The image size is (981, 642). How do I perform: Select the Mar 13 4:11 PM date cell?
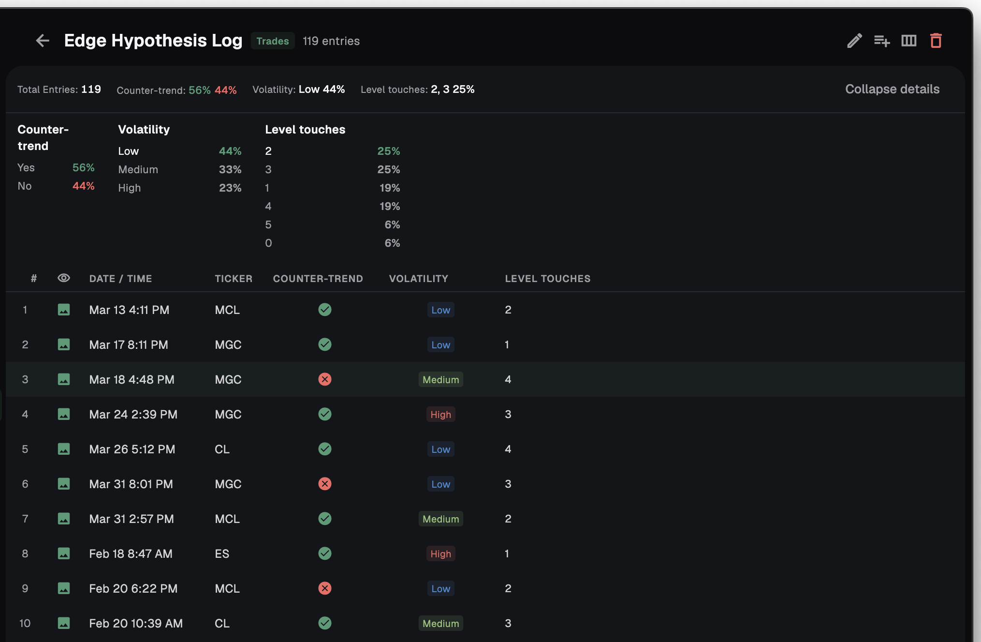pyautogui.click(x=129, y=310)
